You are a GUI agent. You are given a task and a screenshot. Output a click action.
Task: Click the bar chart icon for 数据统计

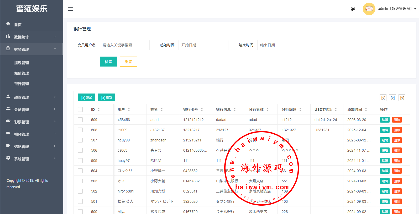(8, 36)
